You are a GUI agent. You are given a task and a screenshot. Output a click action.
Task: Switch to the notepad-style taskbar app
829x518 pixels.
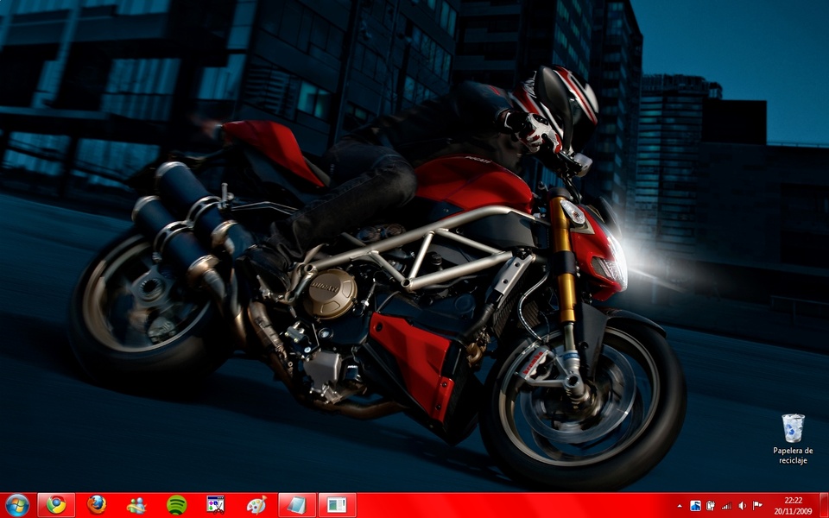click(297, 505)
